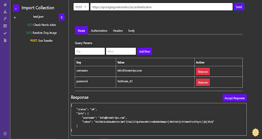Click the "status": "ok" response line
The height and width of the screenshot is (139, 262).
[x=87, y=109]
